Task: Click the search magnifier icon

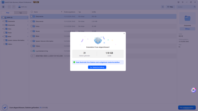Action: 195,7
